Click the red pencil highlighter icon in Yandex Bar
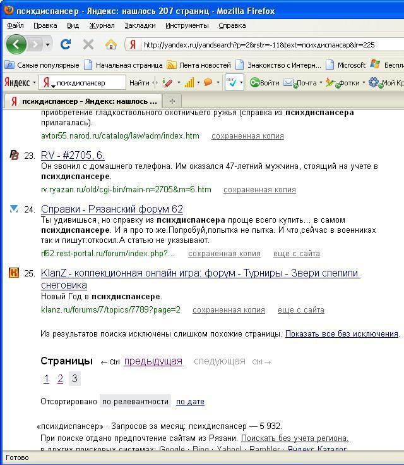The width and height of the screenshot is (404, 465). (x=167, y=82)
